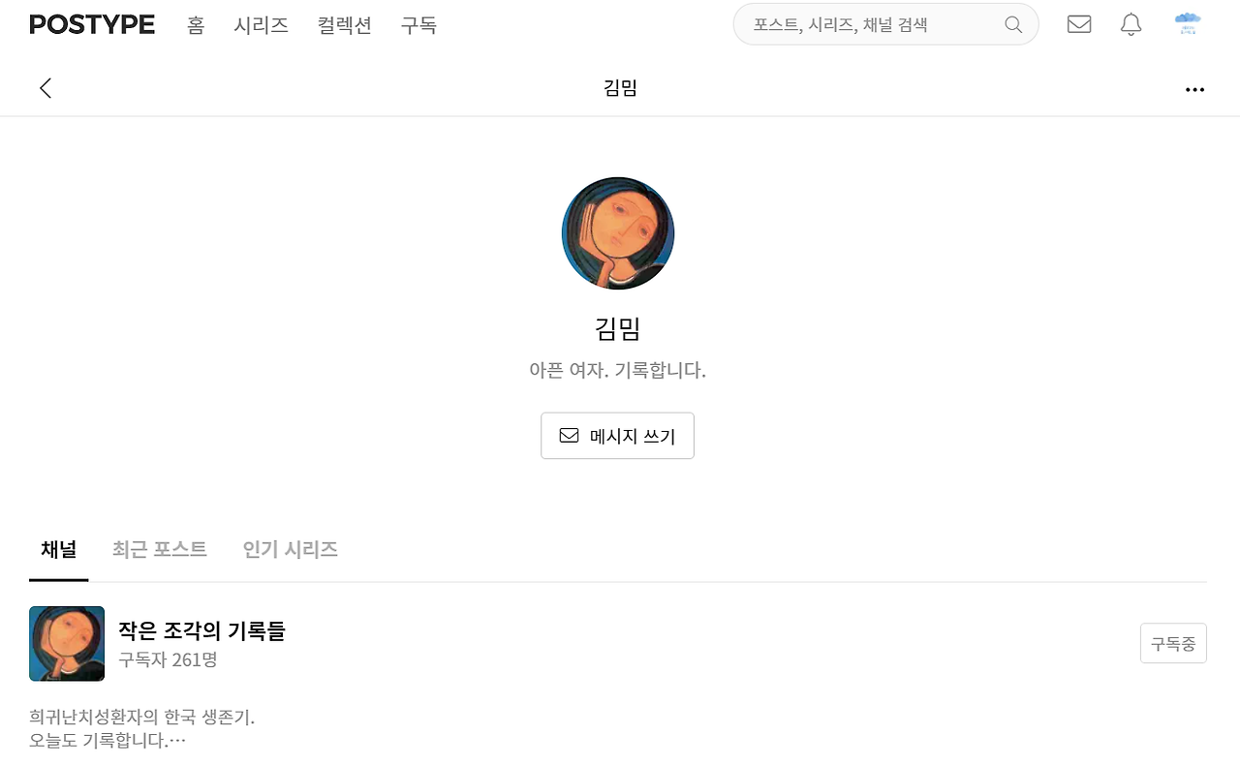Toggle the 구독중 subscription status

[1173, 642]
